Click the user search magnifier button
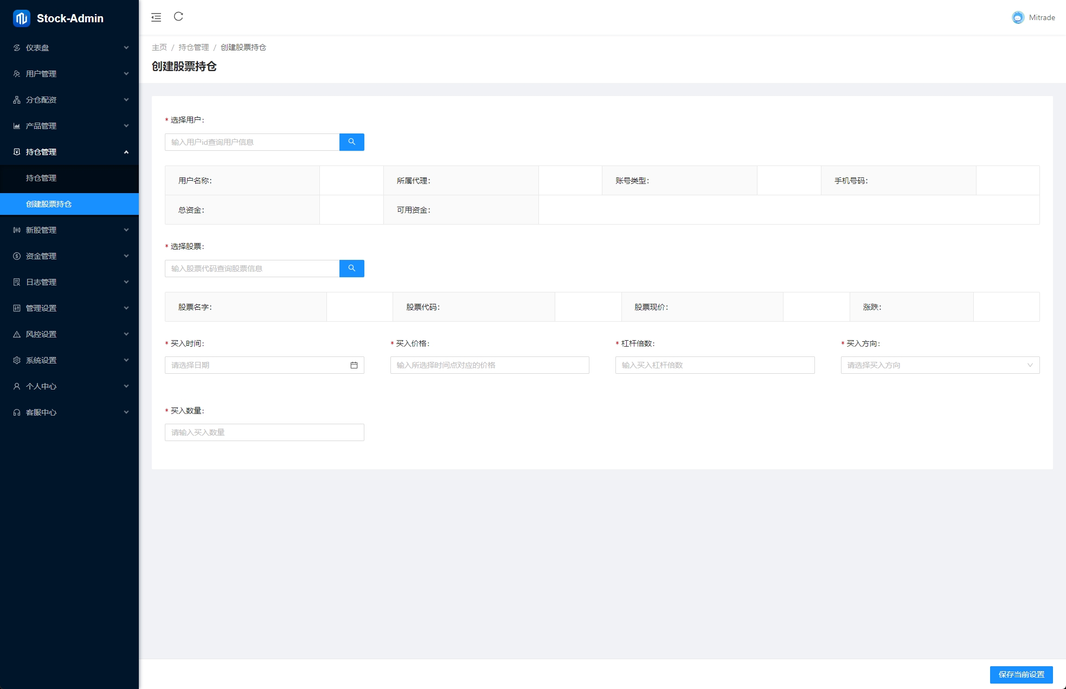 pyautogui.click(x=351, y=142)
